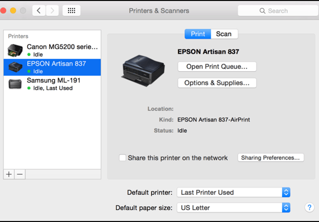Go forward with the right chevron button

pyautogui.click(x=52, y=11)
